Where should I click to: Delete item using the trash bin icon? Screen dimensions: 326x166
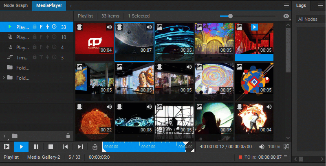(x=68, y=136)
